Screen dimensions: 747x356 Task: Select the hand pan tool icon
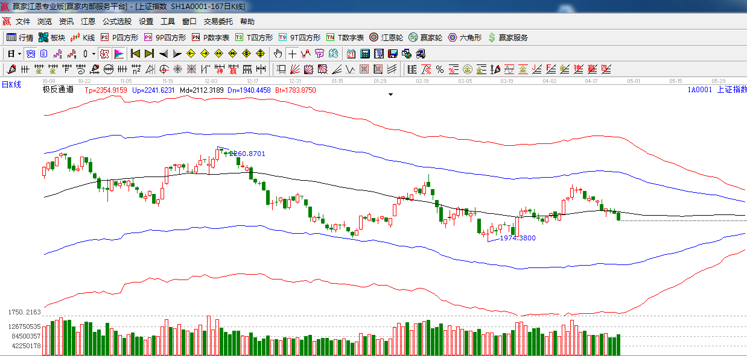278,54
